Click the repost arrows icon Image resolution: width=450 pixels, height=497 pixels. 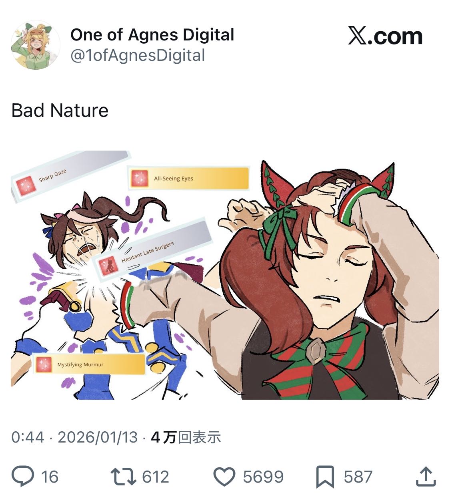(124, 477)
